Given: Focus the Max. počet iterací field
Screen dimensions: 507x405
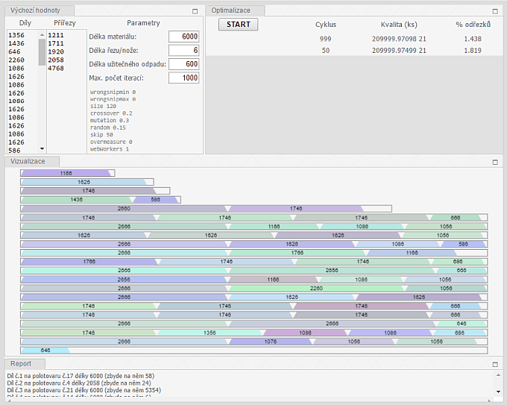Looking at the screenshot, I should [x=183, y=78].
